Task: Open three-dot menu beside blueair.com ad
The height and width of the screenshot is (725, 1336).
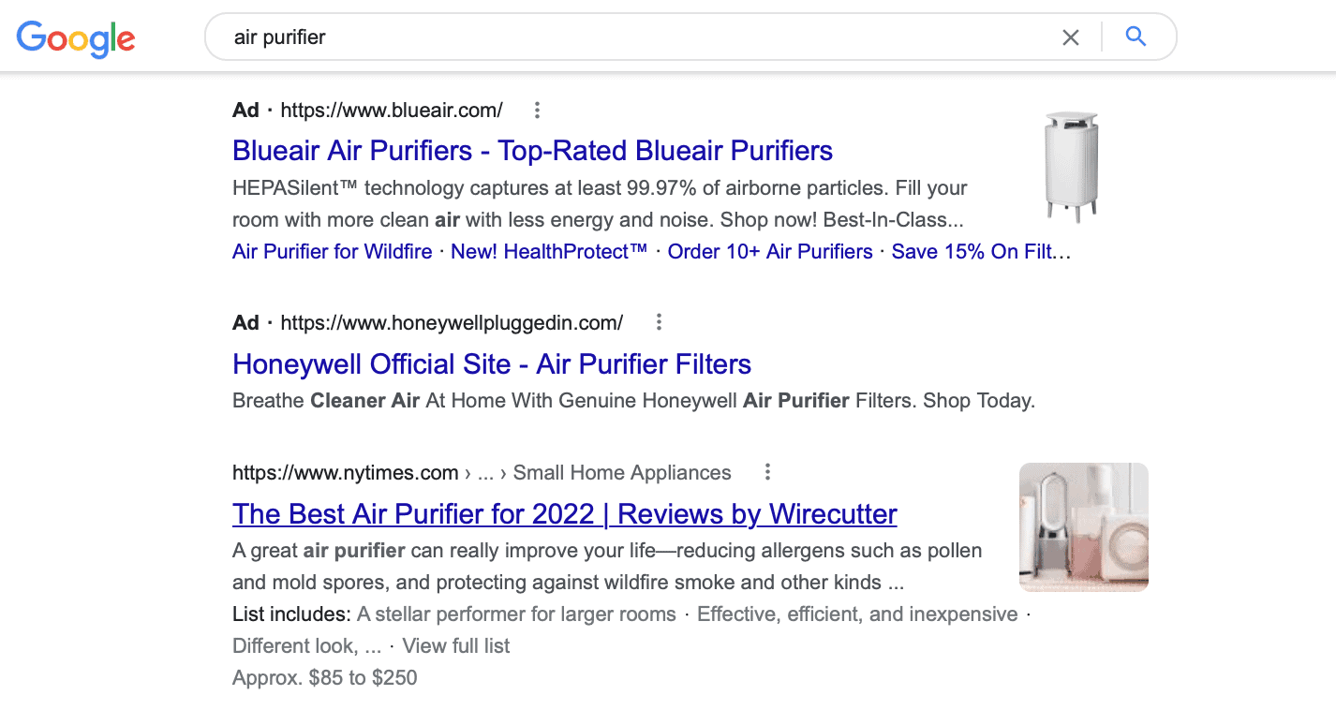Action: [537, 111]
